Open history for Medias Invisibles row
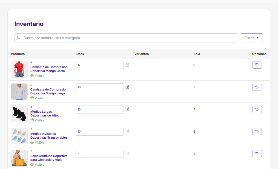Viewport: 278px width, 169px height. click(257, 132)
